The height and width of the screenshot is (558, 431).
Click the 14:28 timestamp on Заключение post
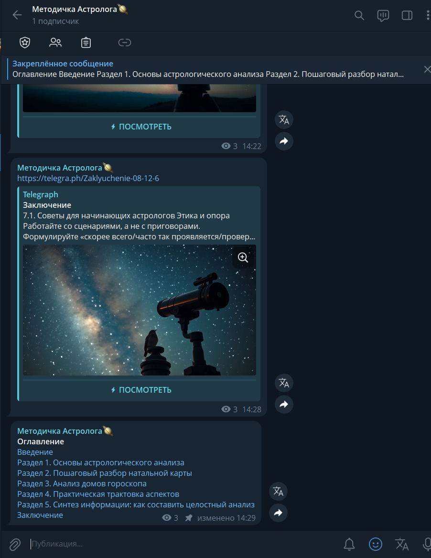(x=252, y=409)
